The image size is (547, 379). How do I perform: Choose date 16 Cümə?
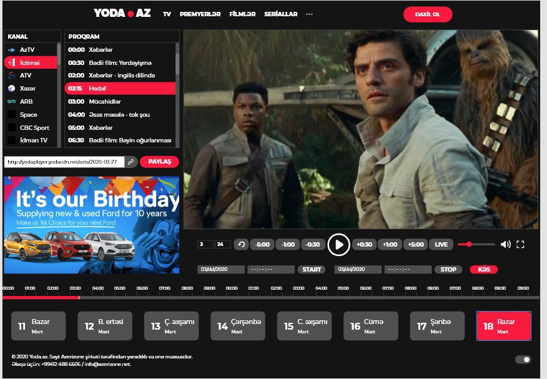click(371, 326)
